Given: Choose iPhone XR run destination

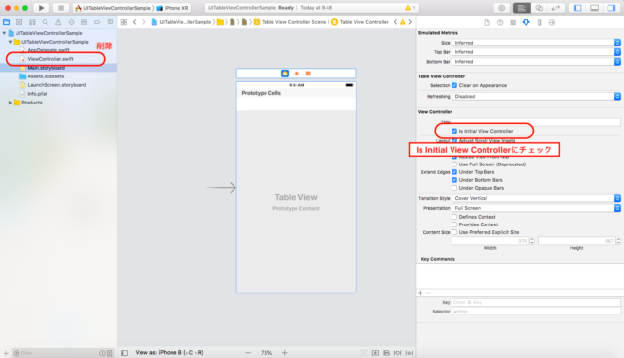Looking at the screenshot, I should click(172, 8).
